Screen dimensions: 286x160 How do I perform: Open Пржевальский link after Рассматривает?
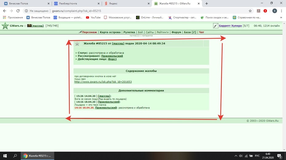[112, 56]
